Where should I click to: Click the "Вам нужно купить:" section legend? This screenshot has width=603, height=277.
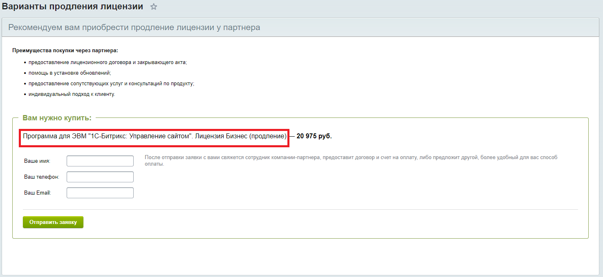[57, 118]
